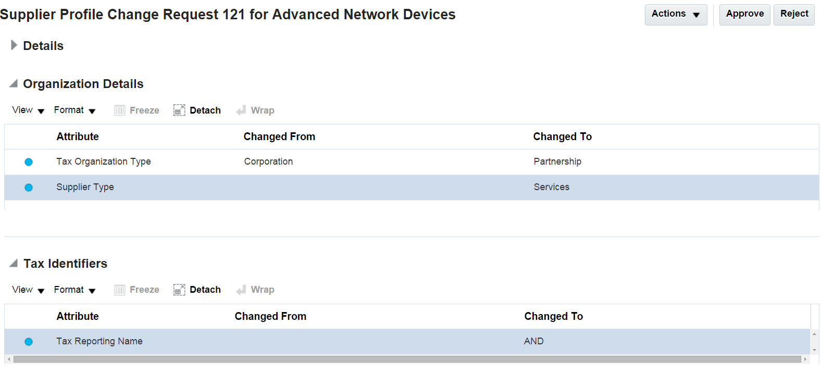The image size is (822, 373).
Task: Click blue dot beside Tax Organization Type
Action: click(29, 162)
